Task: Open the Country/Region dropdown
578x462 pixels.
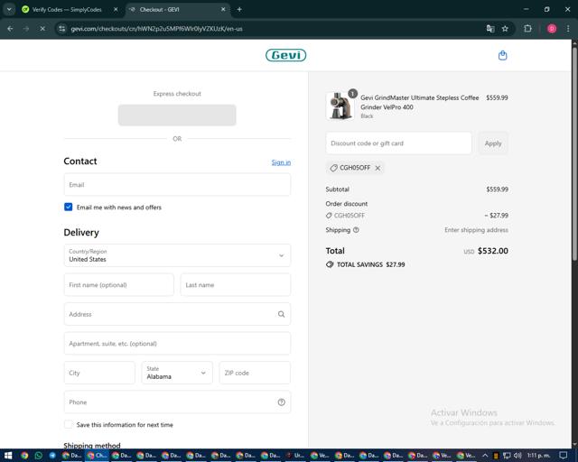Action: (177, 255)
